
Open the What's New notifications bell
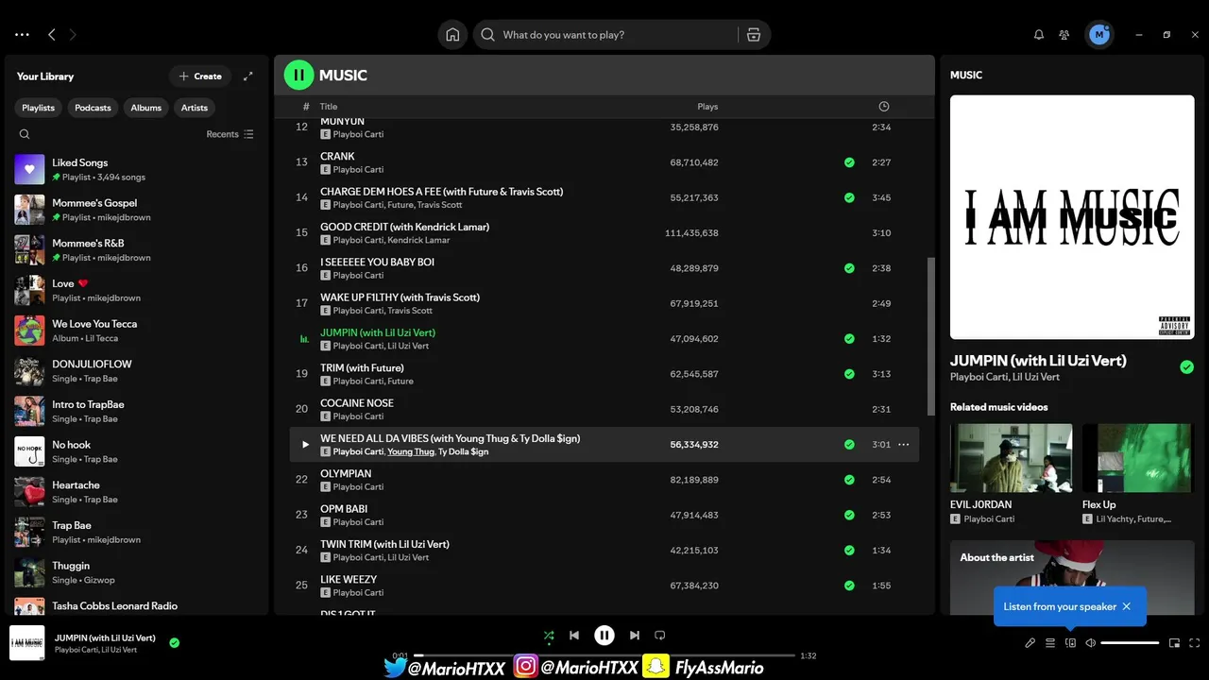pyautogui.click(x=1039, y=35)
